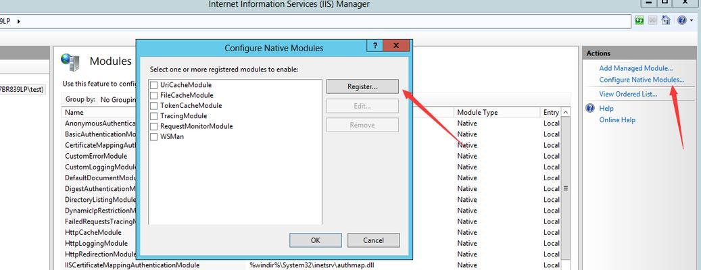Confirm the dialog with OK
701x270 pixels.
click(x=315, y=240)
